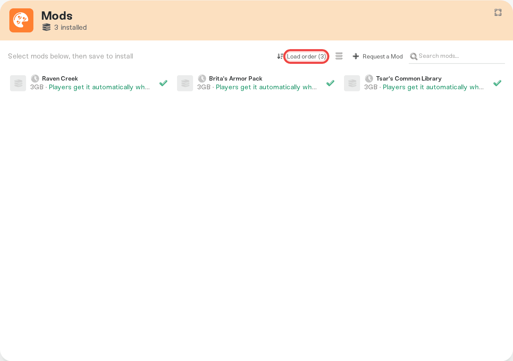Select Brita's Armor Pack title
The width and height of the screenshot is (513, 361).
235,79
